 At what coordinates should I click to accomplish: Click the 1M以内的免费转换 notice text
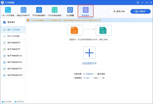point(66,20)
